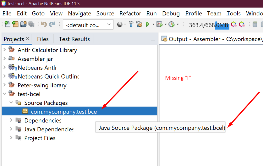263x166 pixels.
Task: Open the Goto menu
Action: (38, 13)
